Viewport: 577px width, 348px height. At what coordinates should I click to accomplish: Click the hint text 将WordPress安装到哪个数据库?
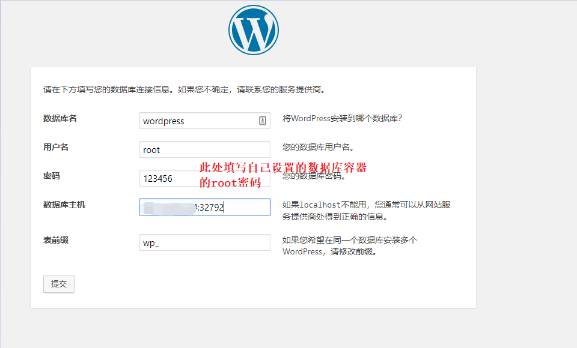point(342,118)
